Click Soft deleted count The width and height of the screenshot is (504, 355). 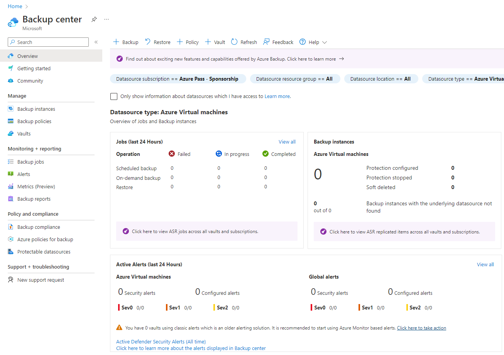click(x=453, y=187)
